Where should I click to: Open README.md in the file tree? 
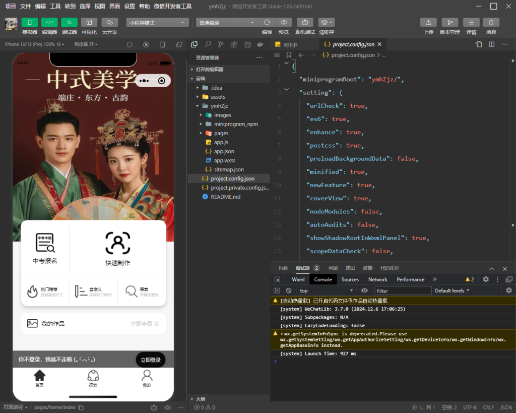point(225,197)
